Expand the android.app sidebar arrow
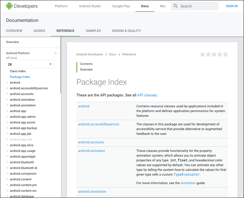Viewport: 244px width, 198px height. point(7,111)
